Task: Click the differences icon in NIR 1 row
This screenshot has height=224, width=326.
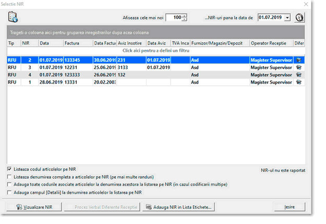Action: [299, 82]
